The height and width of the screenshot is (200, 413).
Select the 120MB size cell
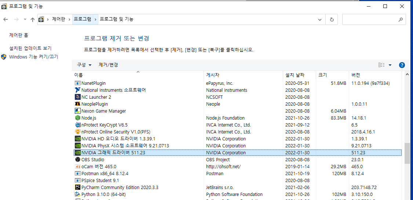pos(339,173)
